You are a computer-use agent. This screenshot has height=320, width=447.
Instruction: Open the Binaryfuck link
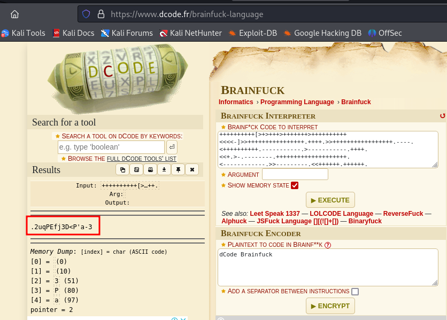[x=365, y=221]
